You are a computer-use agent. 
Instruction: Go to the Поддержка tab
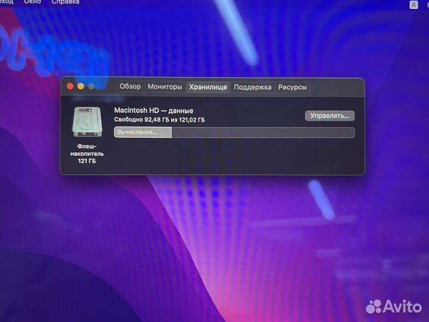253,87
